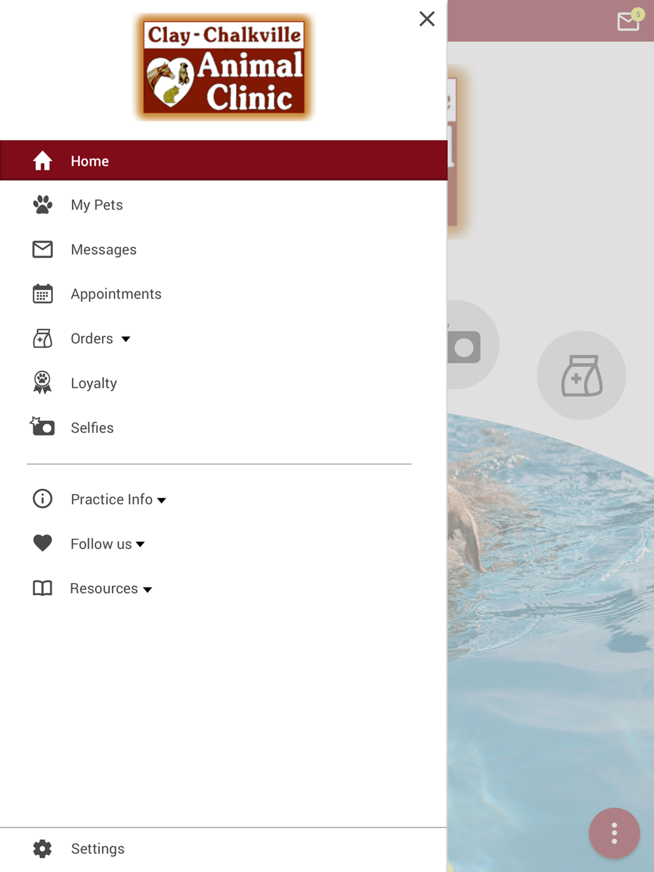Viewport: 654px width, 872px height.
Task: Click the Follow us heart icon
Action: pyautogui.click(x=43, y=543)
